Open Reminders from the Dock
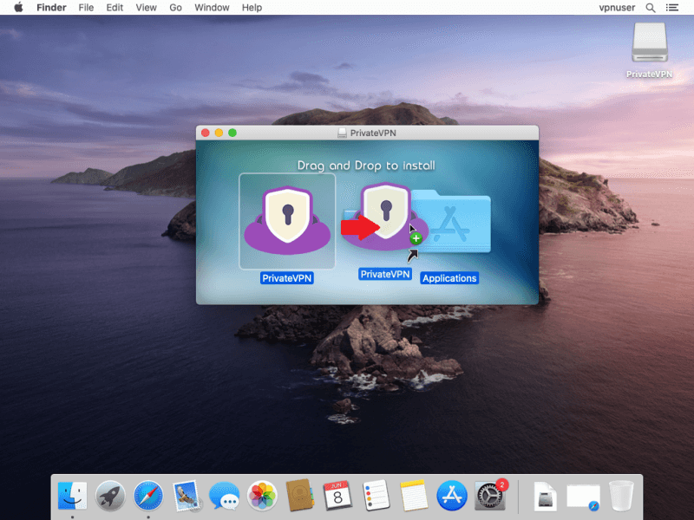Image resolution: width=694 pixels, height=520 pixels. tap(376, 496)
